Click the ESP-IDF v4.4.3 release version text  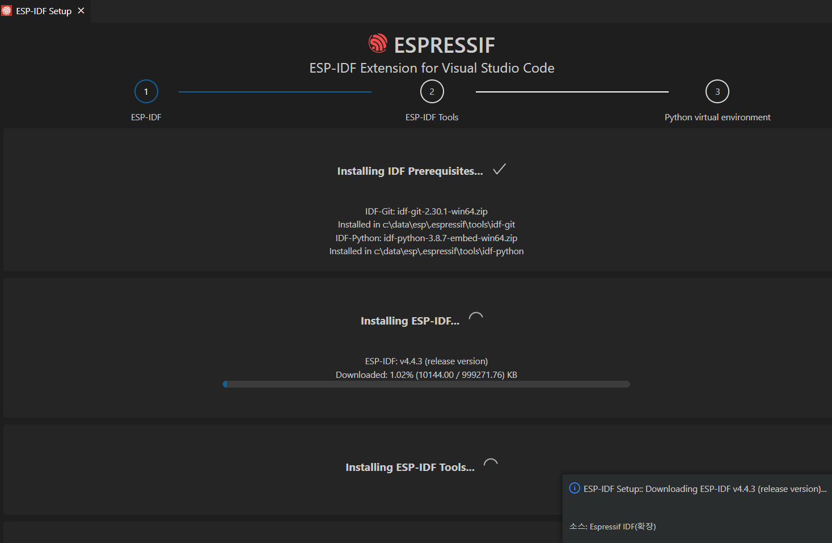click(426, 361)
